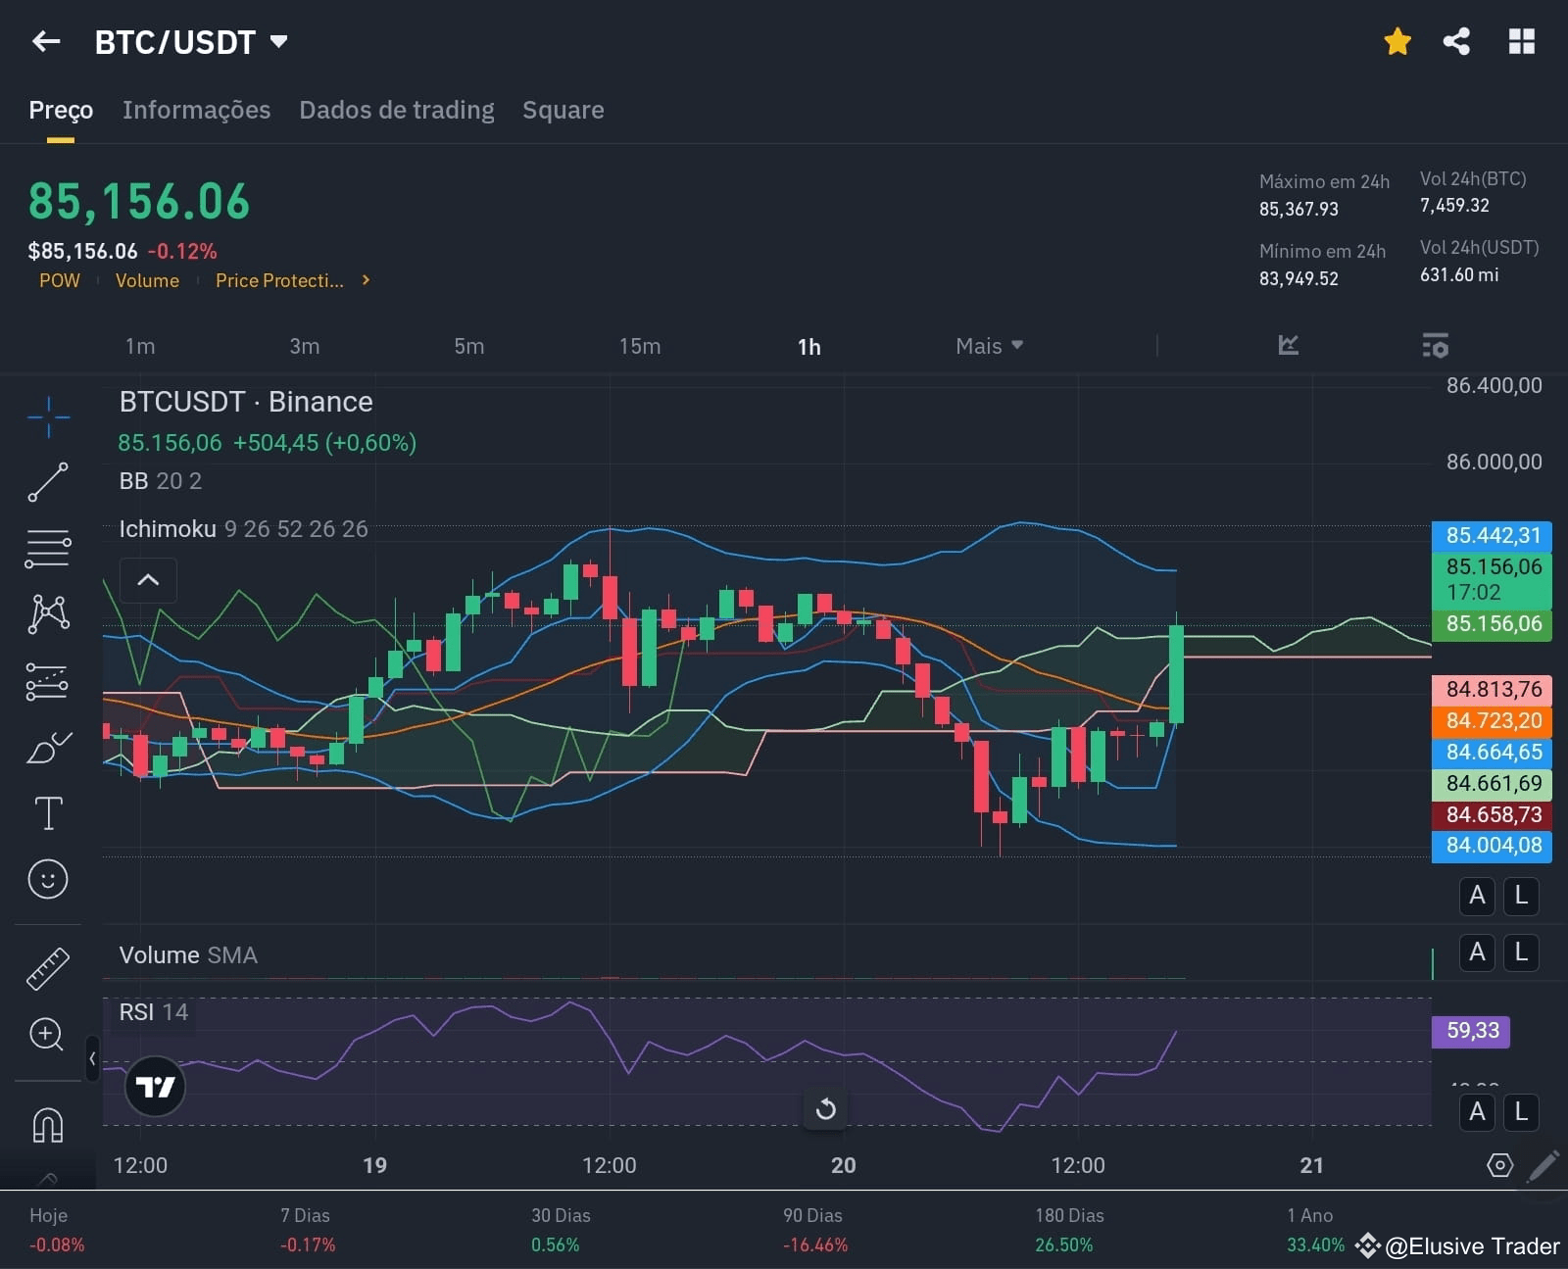Click the 84.723,20 orange price label
The image size is (1568, 1269).
coord(1492,721)
